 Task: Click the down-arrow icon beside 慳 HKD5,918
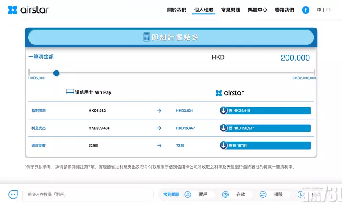click(x=224, y=111)
